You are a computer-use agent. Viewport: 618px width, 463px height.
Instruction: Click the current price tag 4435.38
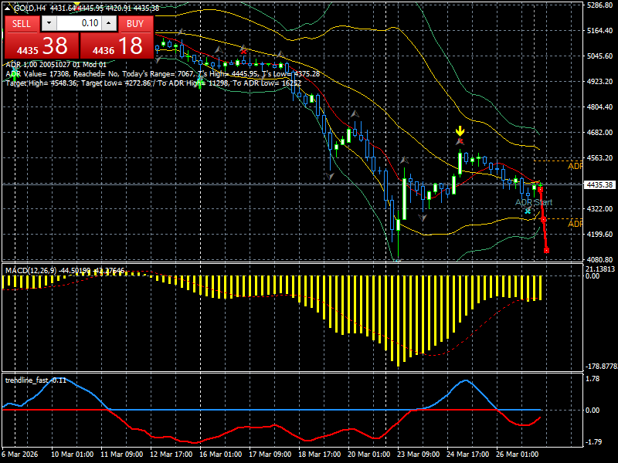click(599, 184)
